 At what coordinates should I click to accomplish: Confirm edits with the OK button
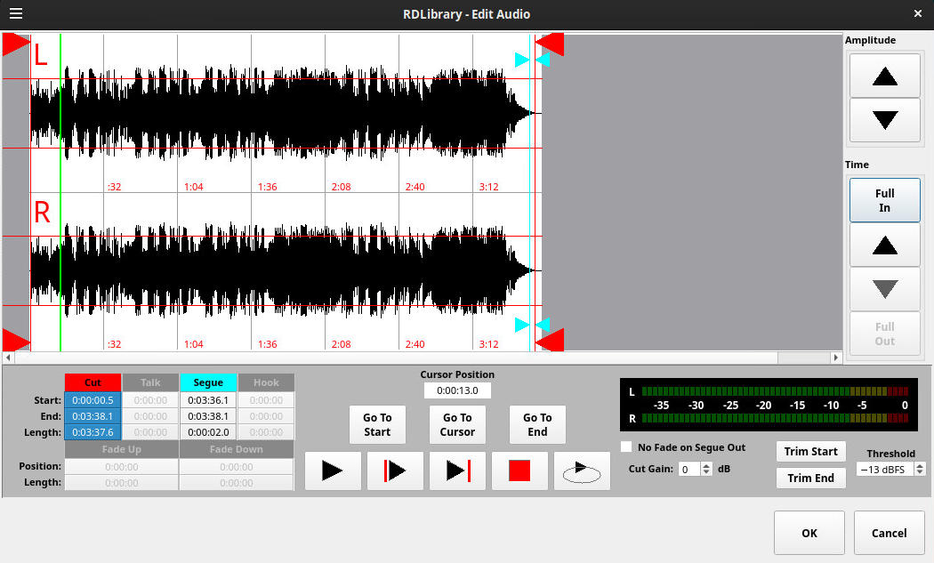809,533
